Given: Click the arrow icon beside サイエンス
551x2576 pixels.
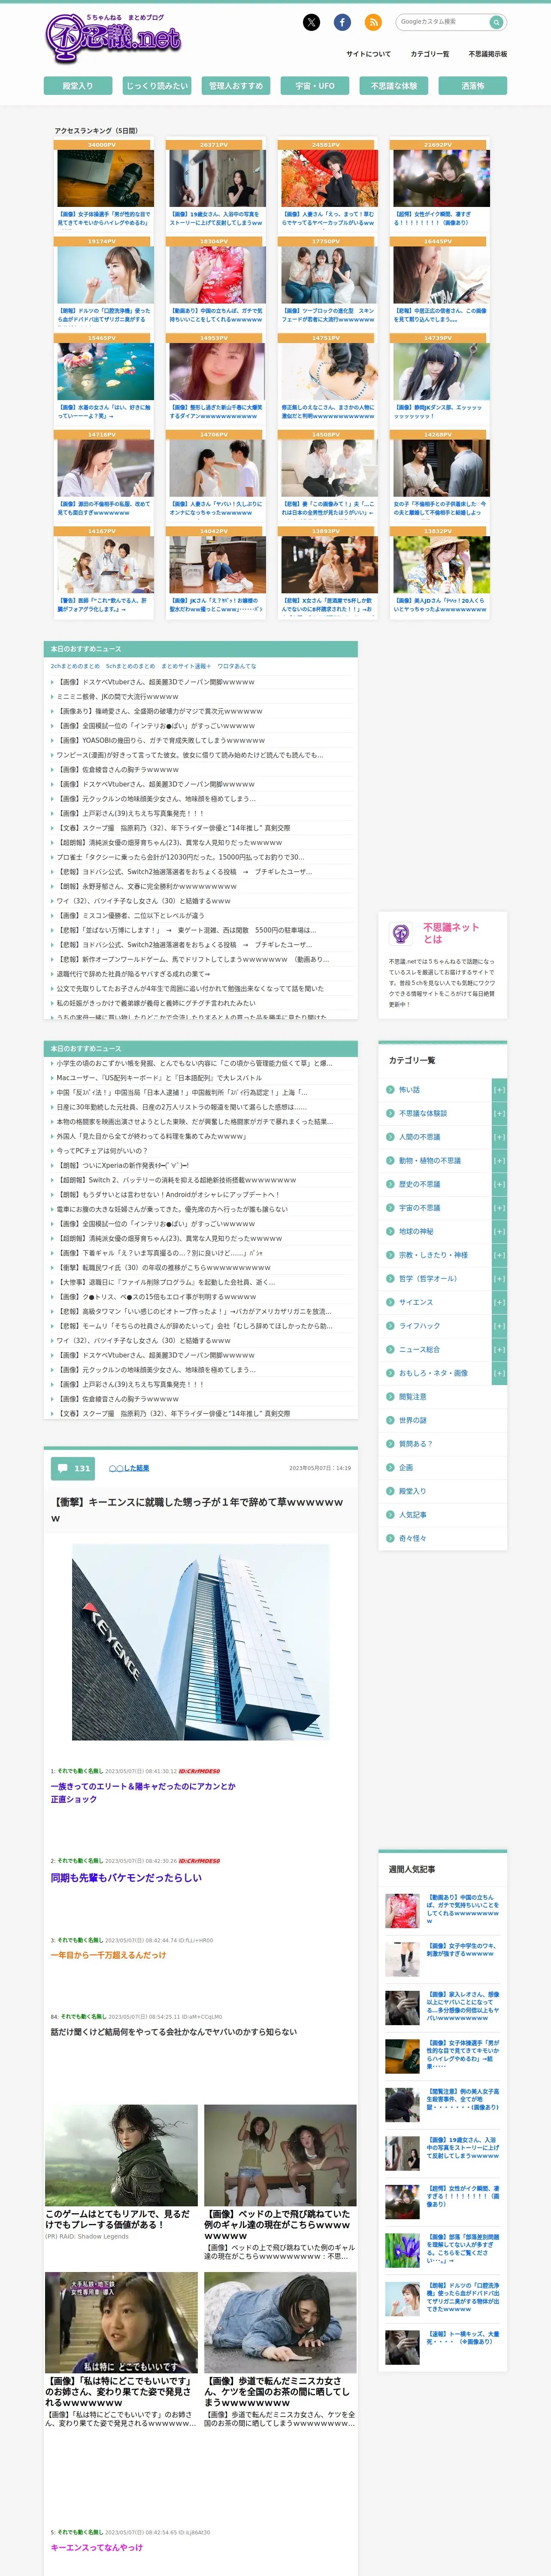Looking at the screenshot, I should point(390,1302).
